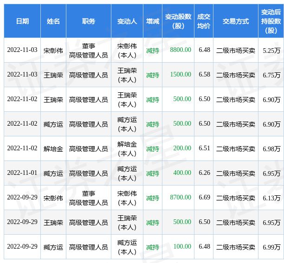Click the average price 6.69
The height and width of the screenshot is (263, 284).
pyautogui.click(x=204, y=197)
